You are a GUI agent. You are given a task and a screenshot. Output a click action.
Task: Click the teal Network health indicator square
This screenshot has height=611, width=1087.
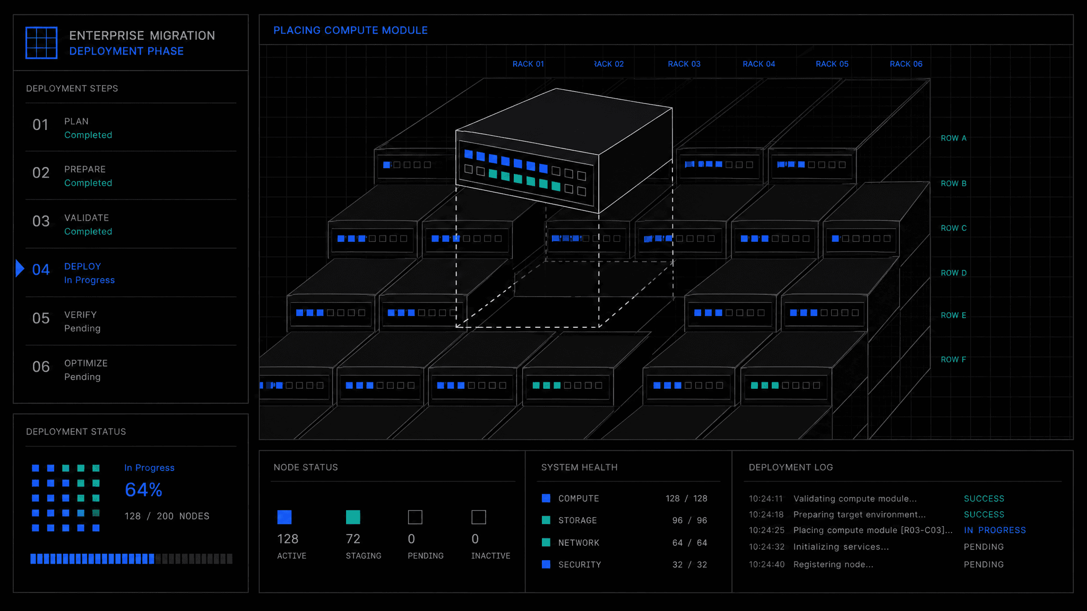[546, 542]
